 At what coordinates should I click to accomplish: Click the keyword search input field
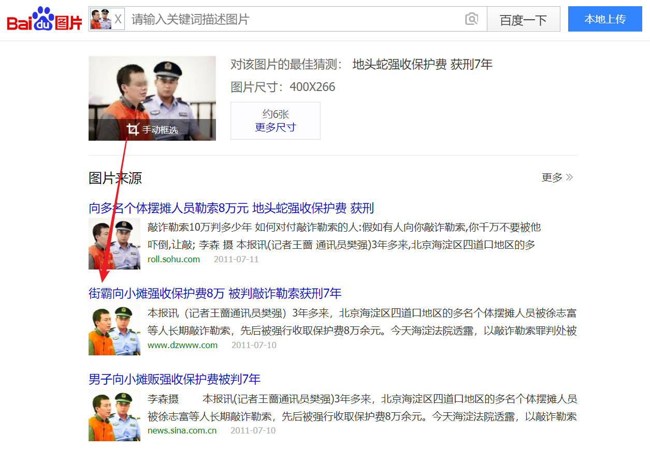pos(259,19)
